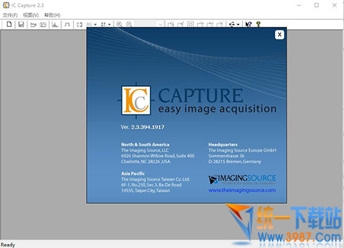The image size is (344, 248).
Task: Expand the BG dropdown arrow
Action: pyautogui.click(x=95, y=24)
